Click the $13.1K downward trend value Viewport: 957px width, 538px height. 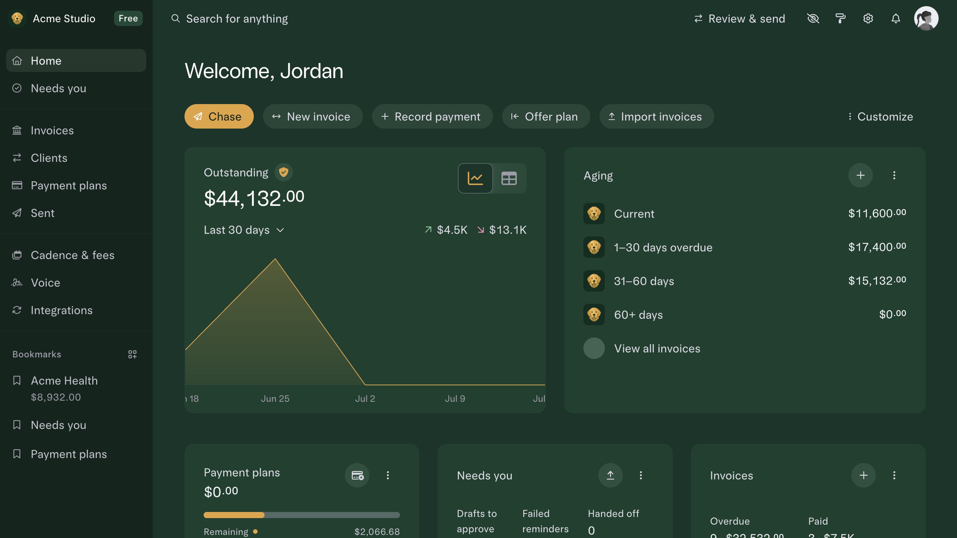point(502,230)
